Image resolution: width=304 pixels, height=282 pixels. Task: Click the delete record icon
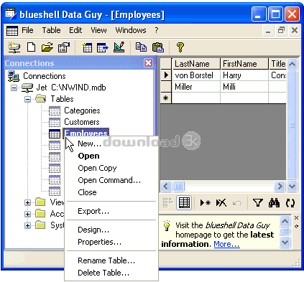tap(221, 203)
